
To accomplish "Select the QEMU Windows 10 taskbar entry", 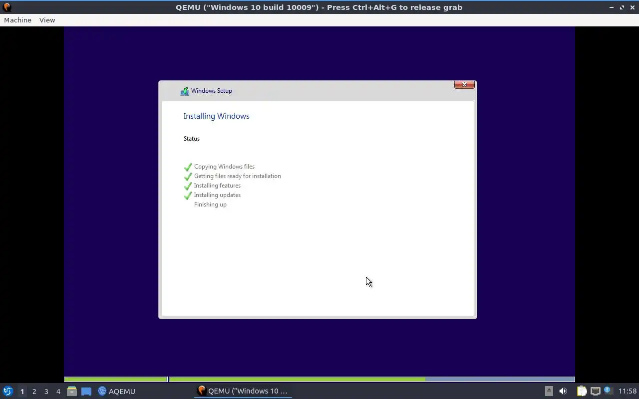I will coord(243,391).
